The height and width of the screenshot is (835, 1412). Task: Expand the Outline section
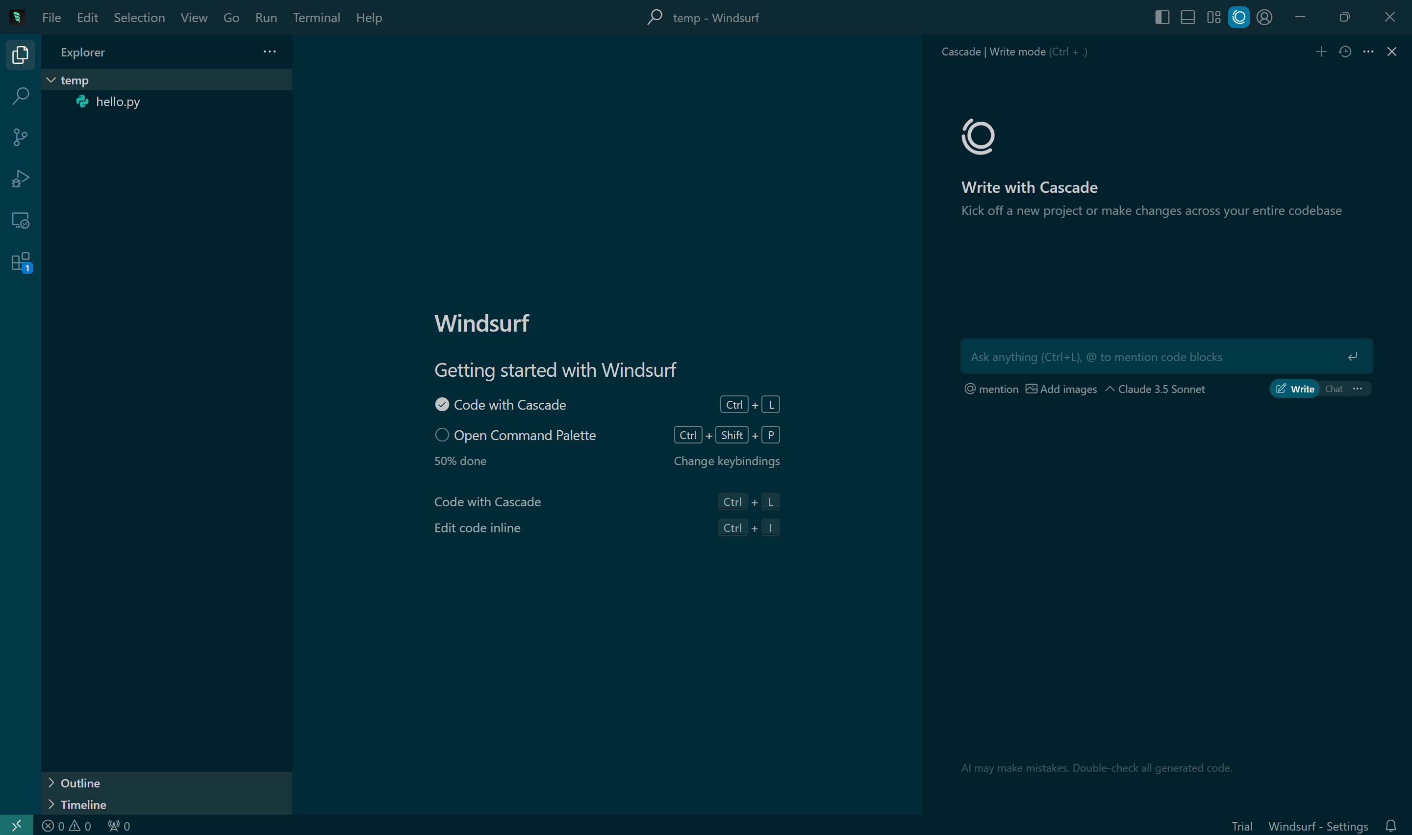[166, 783]
